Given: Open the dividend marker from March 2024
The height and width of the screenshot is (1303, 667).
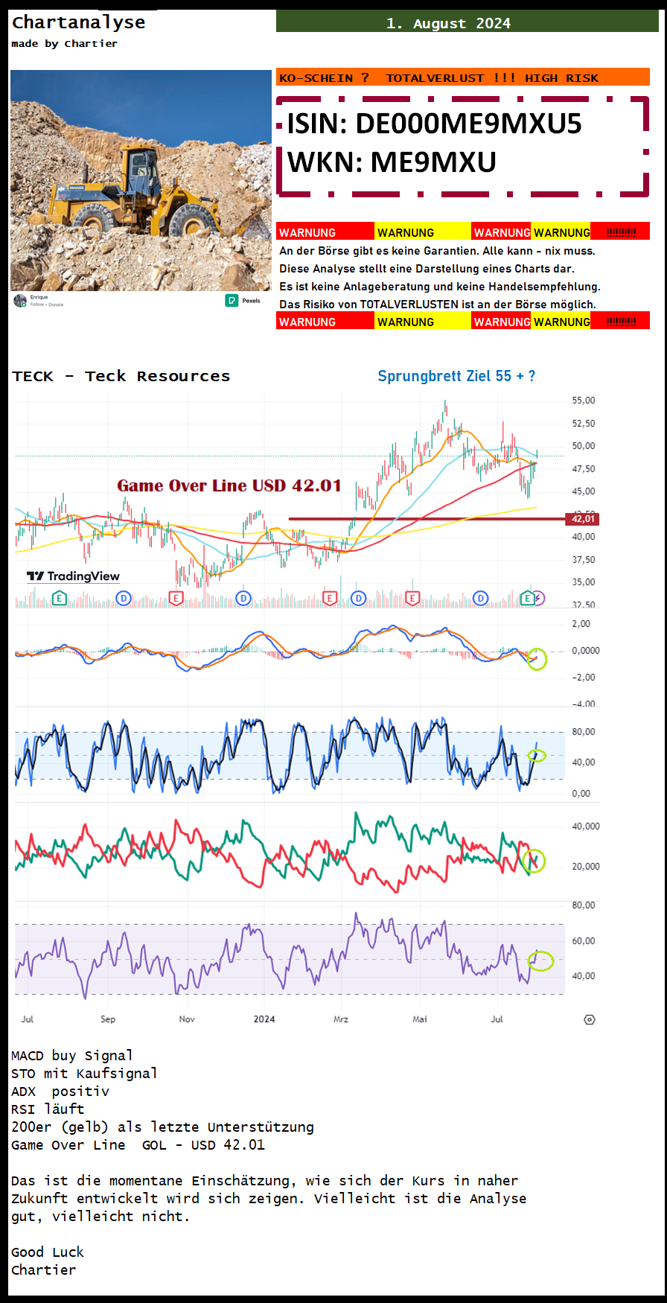Looking at the screenshot, I should point(359,598).
